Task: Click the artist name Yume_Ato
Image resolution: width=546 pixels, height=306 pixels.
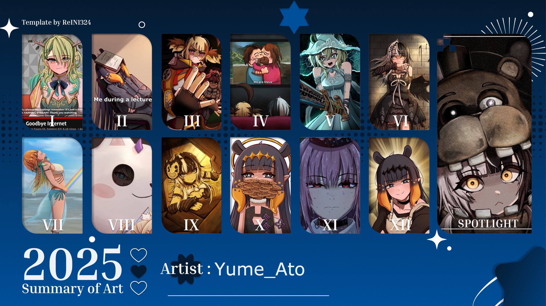Action: tap(260, 270)
